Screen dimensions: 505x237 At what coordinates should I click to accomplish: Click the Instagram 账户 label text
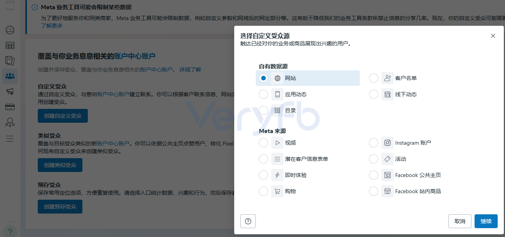[x=413, y=143]
